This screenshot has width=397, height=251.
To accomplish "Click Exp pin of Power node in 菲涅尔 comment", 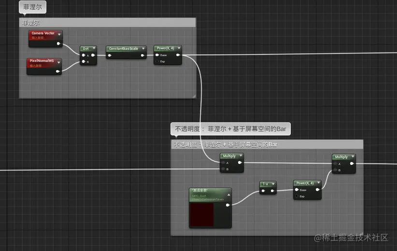I will [x=157, y=61].
